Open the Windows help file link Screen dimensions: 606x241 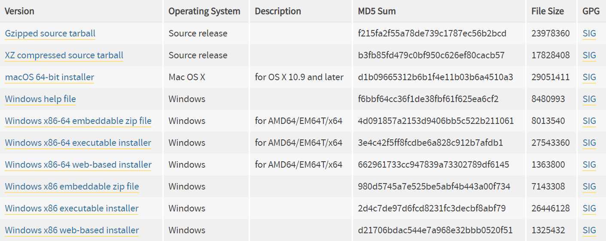pyautogui.click(x=40, y=99)
